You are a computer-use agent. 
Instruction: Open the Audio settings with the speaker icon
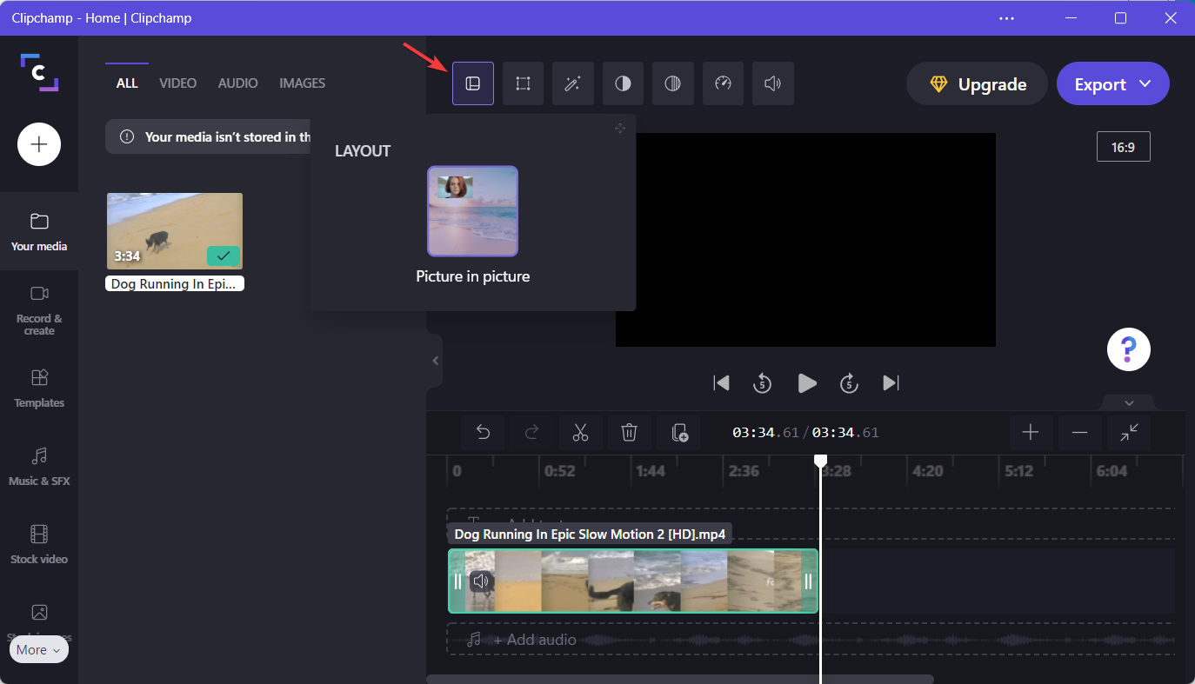(772, 83)
